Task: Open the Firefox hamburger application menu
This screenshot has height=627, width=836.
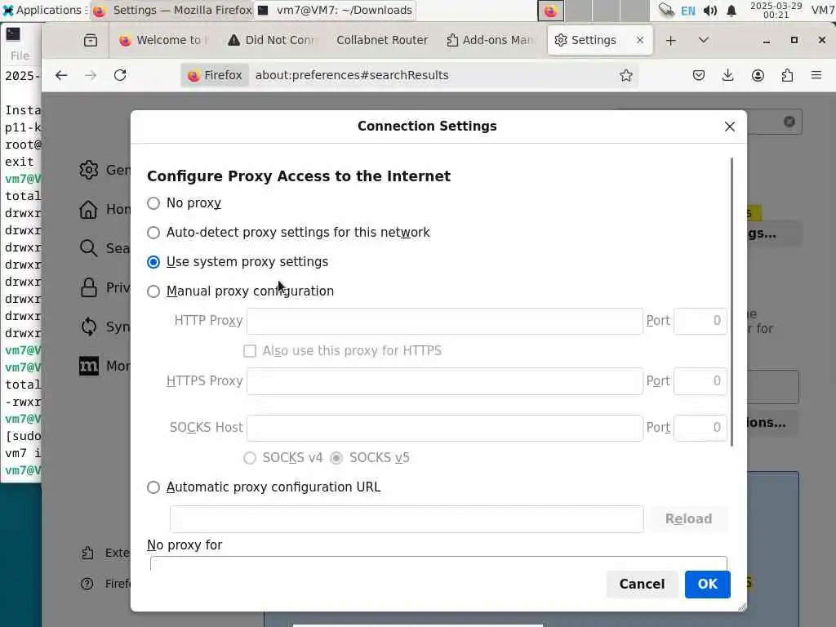Action: [x=816, y=75]
